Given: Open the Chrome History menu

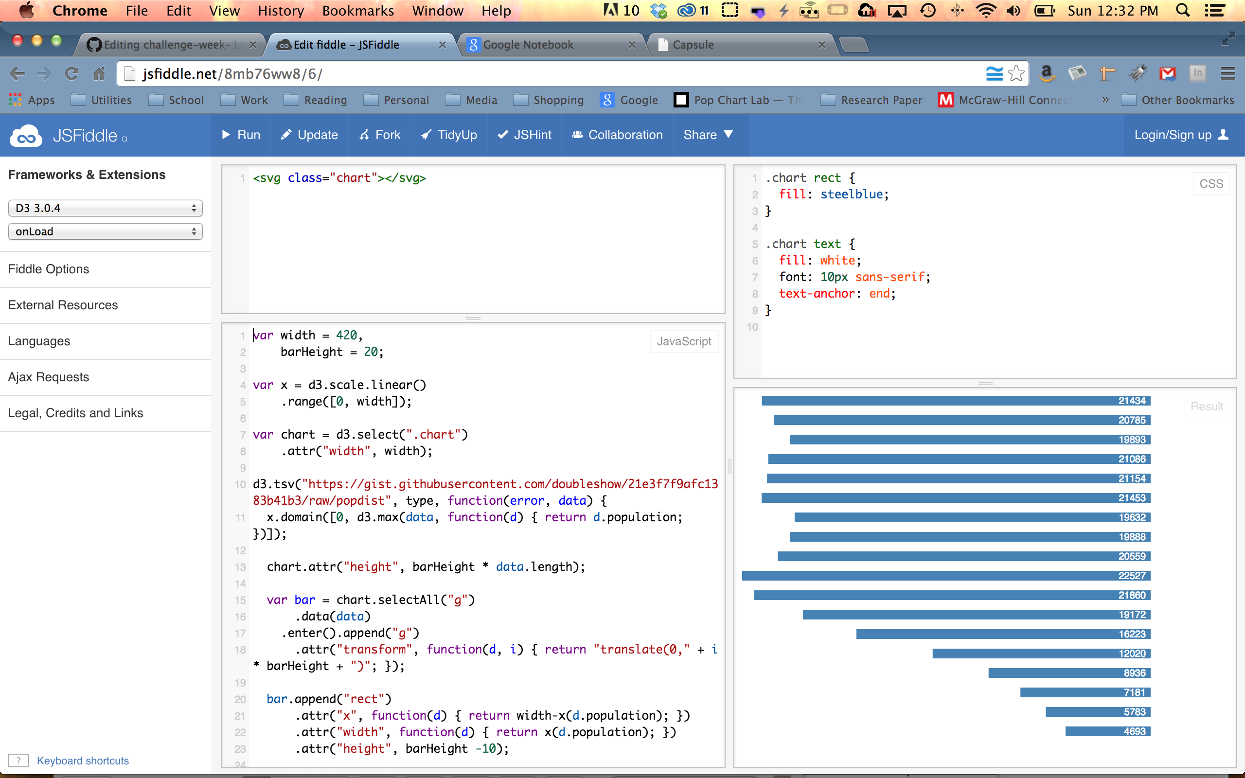Looking at the screenshot, I should 281,11.
